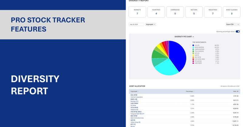Click the Airbus Group SE name
243x127 pixels.
(x=135, y=122)
